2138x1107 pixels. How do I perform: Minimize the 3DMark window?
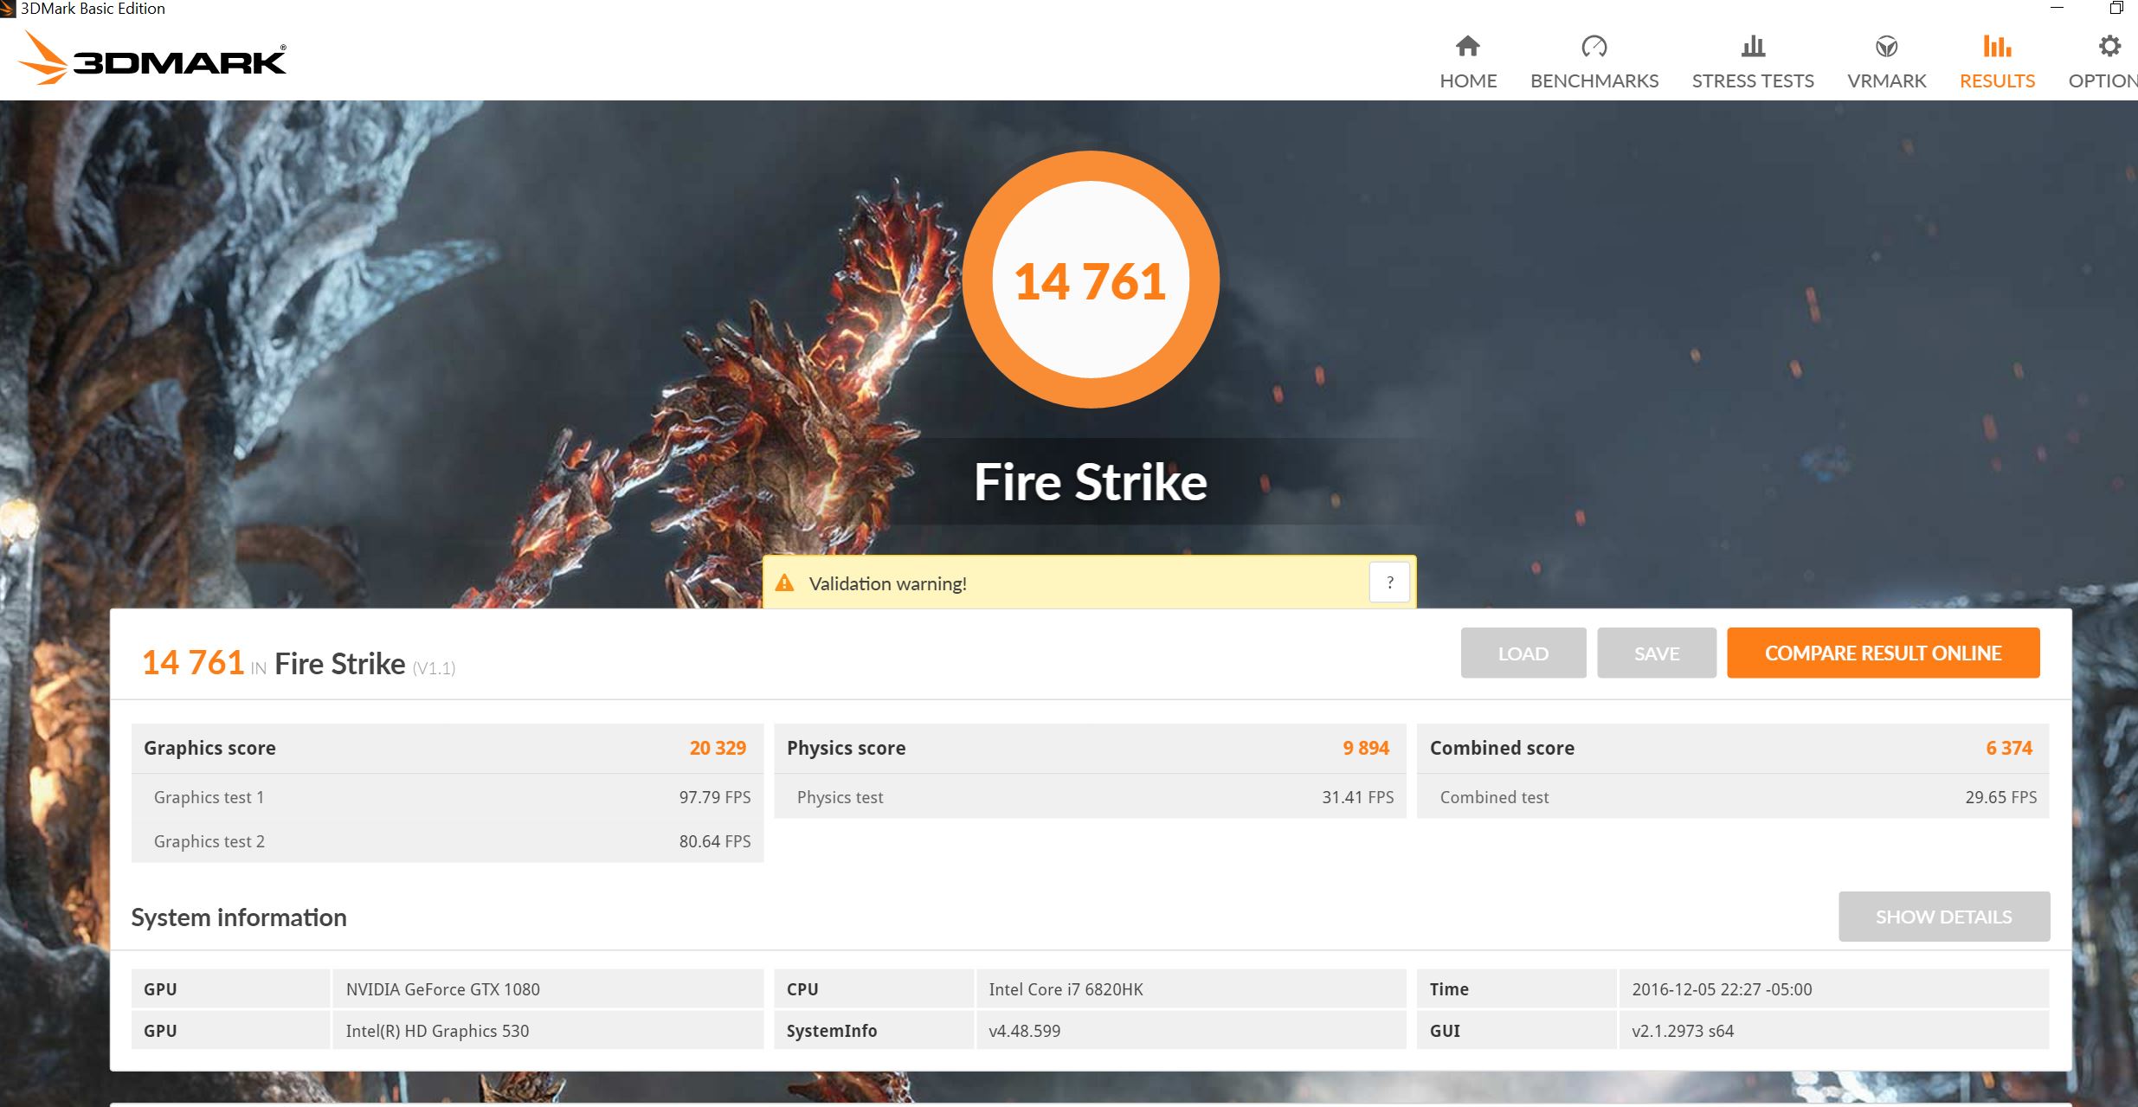[2057, 8]
